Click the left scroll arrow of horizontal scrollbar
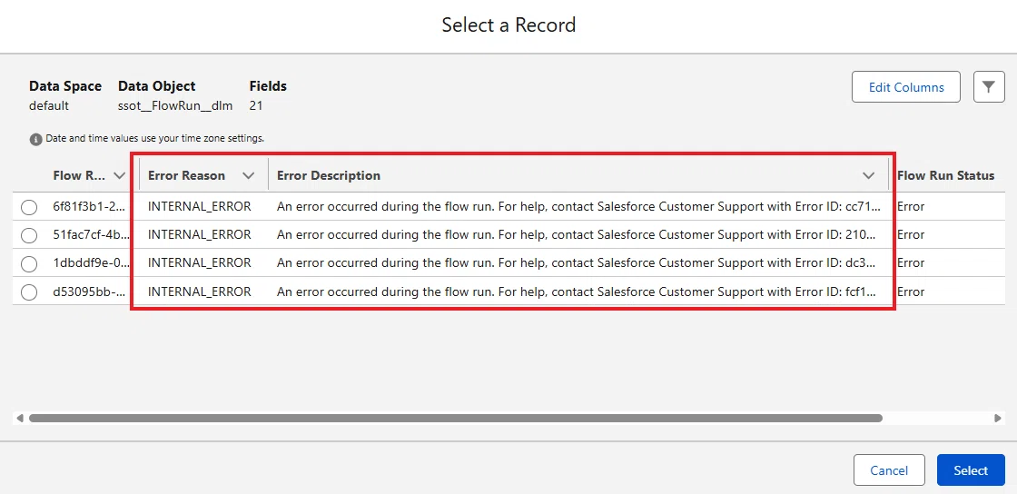1017x494 pixels. click(20, 419)
